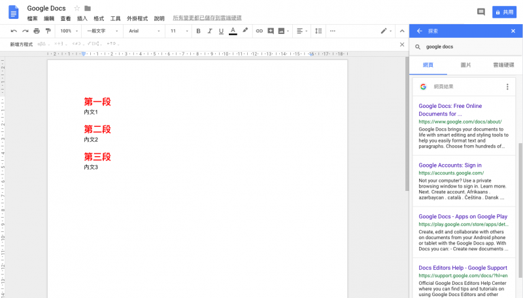Viewport: 523px width, 298px height.
Task: Open the 編輯 menu
Action: pos(49,19)
